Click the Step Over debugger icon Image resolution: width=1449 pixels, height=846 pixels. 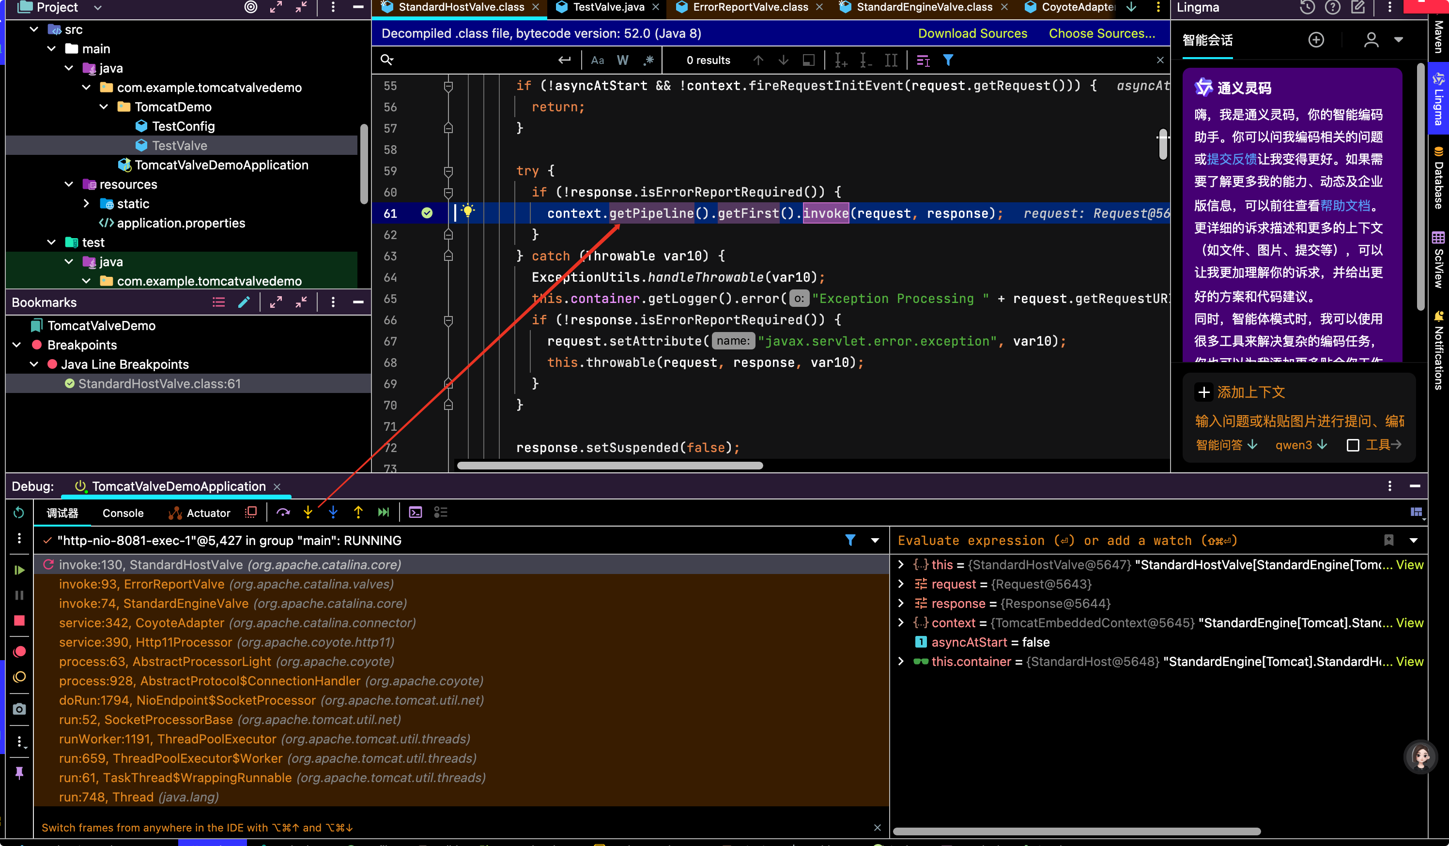[x=283, y=513]
